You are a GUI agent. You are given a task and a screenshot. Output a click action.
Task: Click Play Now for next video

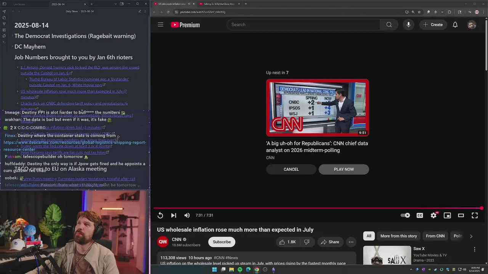344,169
